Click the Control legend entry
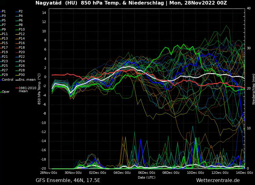The width and height of the screenshot is (255, 185). click(x=7, y=80)
